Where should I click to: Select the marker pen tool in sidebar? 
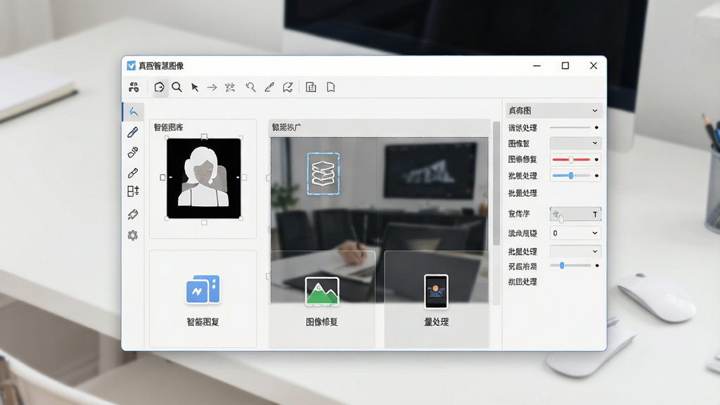[133, 132]
